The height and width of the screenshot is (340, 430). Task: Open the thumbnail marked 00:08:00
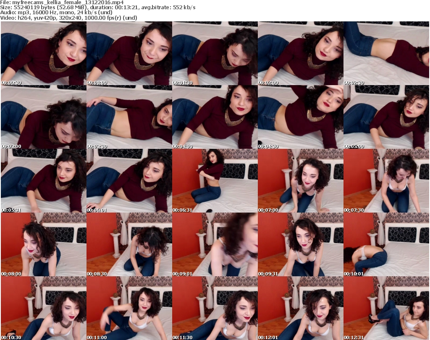click(43, 244)
